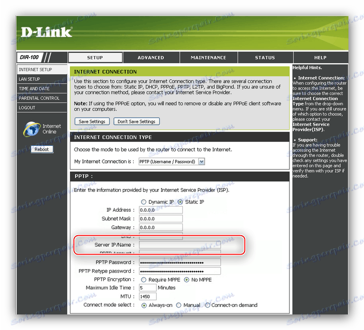Select the No MPPE option

[186, 280]
